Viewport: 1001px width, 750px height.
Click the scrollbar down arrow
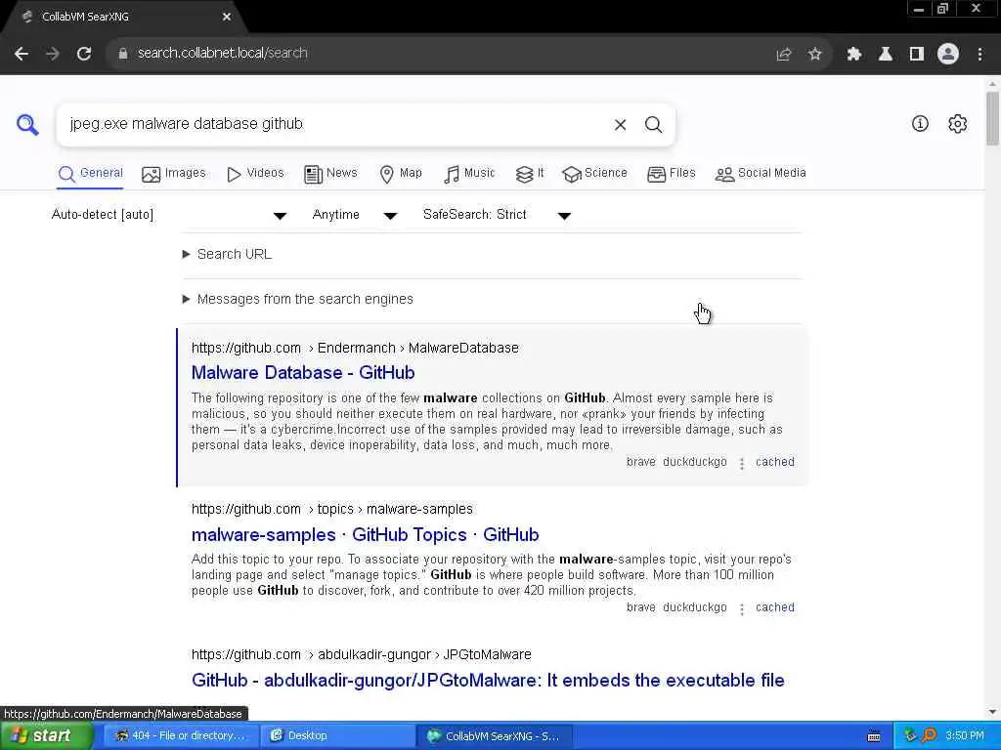tap(992, 712)
